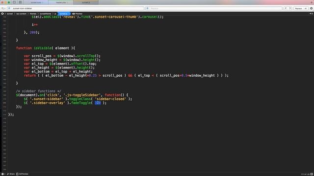Viewport: 314px width, 176px height.
Task: Click the Replace text field
Action: click(214, 8)
